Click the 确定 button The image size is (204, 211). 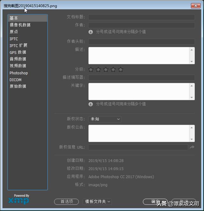coord(155,201)
